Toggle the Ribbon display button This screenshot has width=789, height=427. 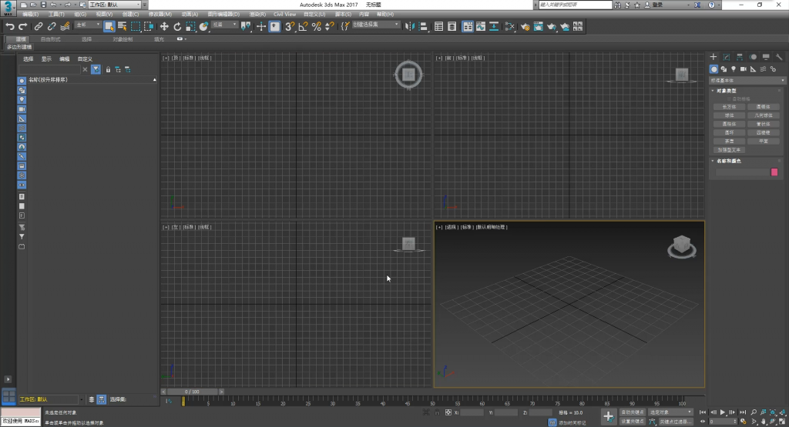pos(468,27)
